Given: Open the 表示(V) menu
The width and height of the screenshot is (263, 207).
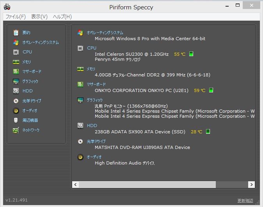Looking at the screenshot, I should tap(39, 17).
